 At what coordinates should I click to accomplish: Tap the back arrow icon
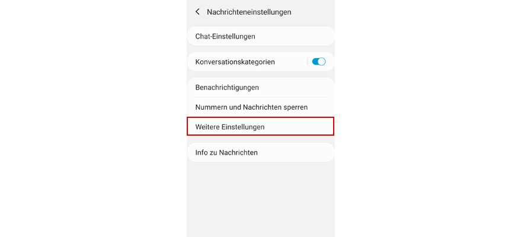197,12
